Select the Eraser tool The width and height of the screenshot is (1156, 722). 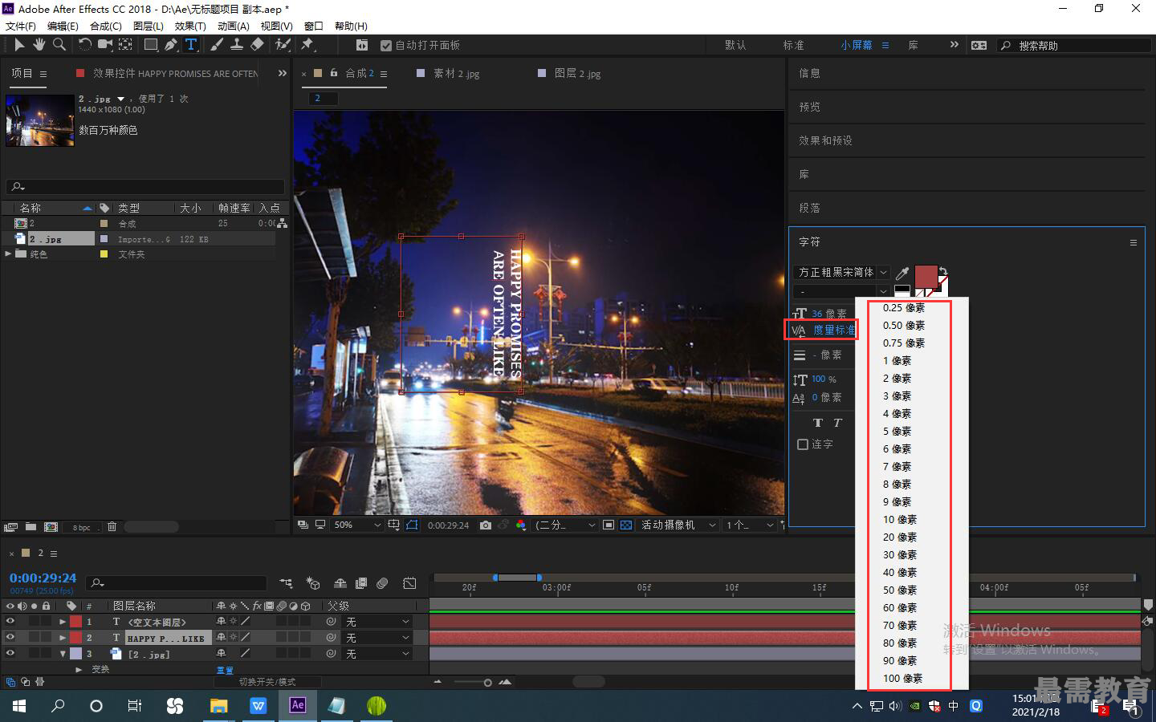point(257,45)
